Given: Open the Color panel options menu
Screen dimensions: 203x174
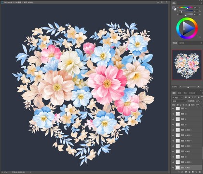Looking at the screenshot, I should pyautogui.click(x=202, y=3).
